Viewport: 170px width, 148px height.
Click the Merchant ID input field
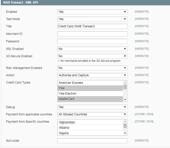92,34
